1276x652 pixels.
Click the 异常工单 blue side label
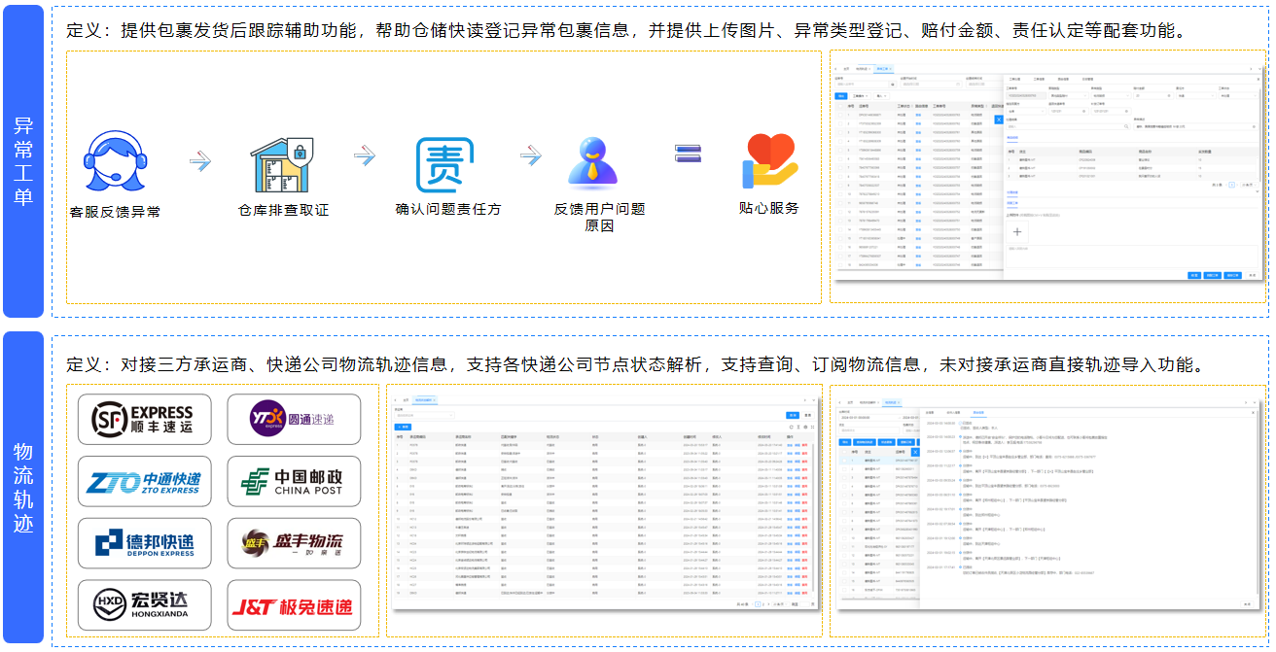[x=23, y=161]
